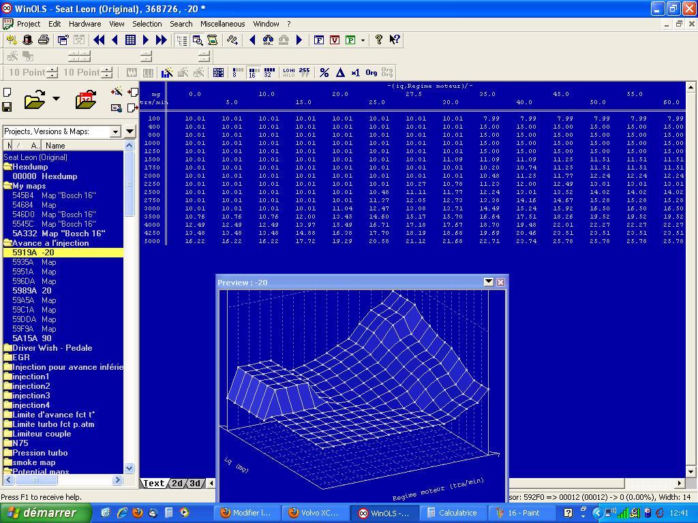This screenshot has width=698, height=523.
Task: Switch to Calculatrice in taskbar
Action: (x=452, y=513)
